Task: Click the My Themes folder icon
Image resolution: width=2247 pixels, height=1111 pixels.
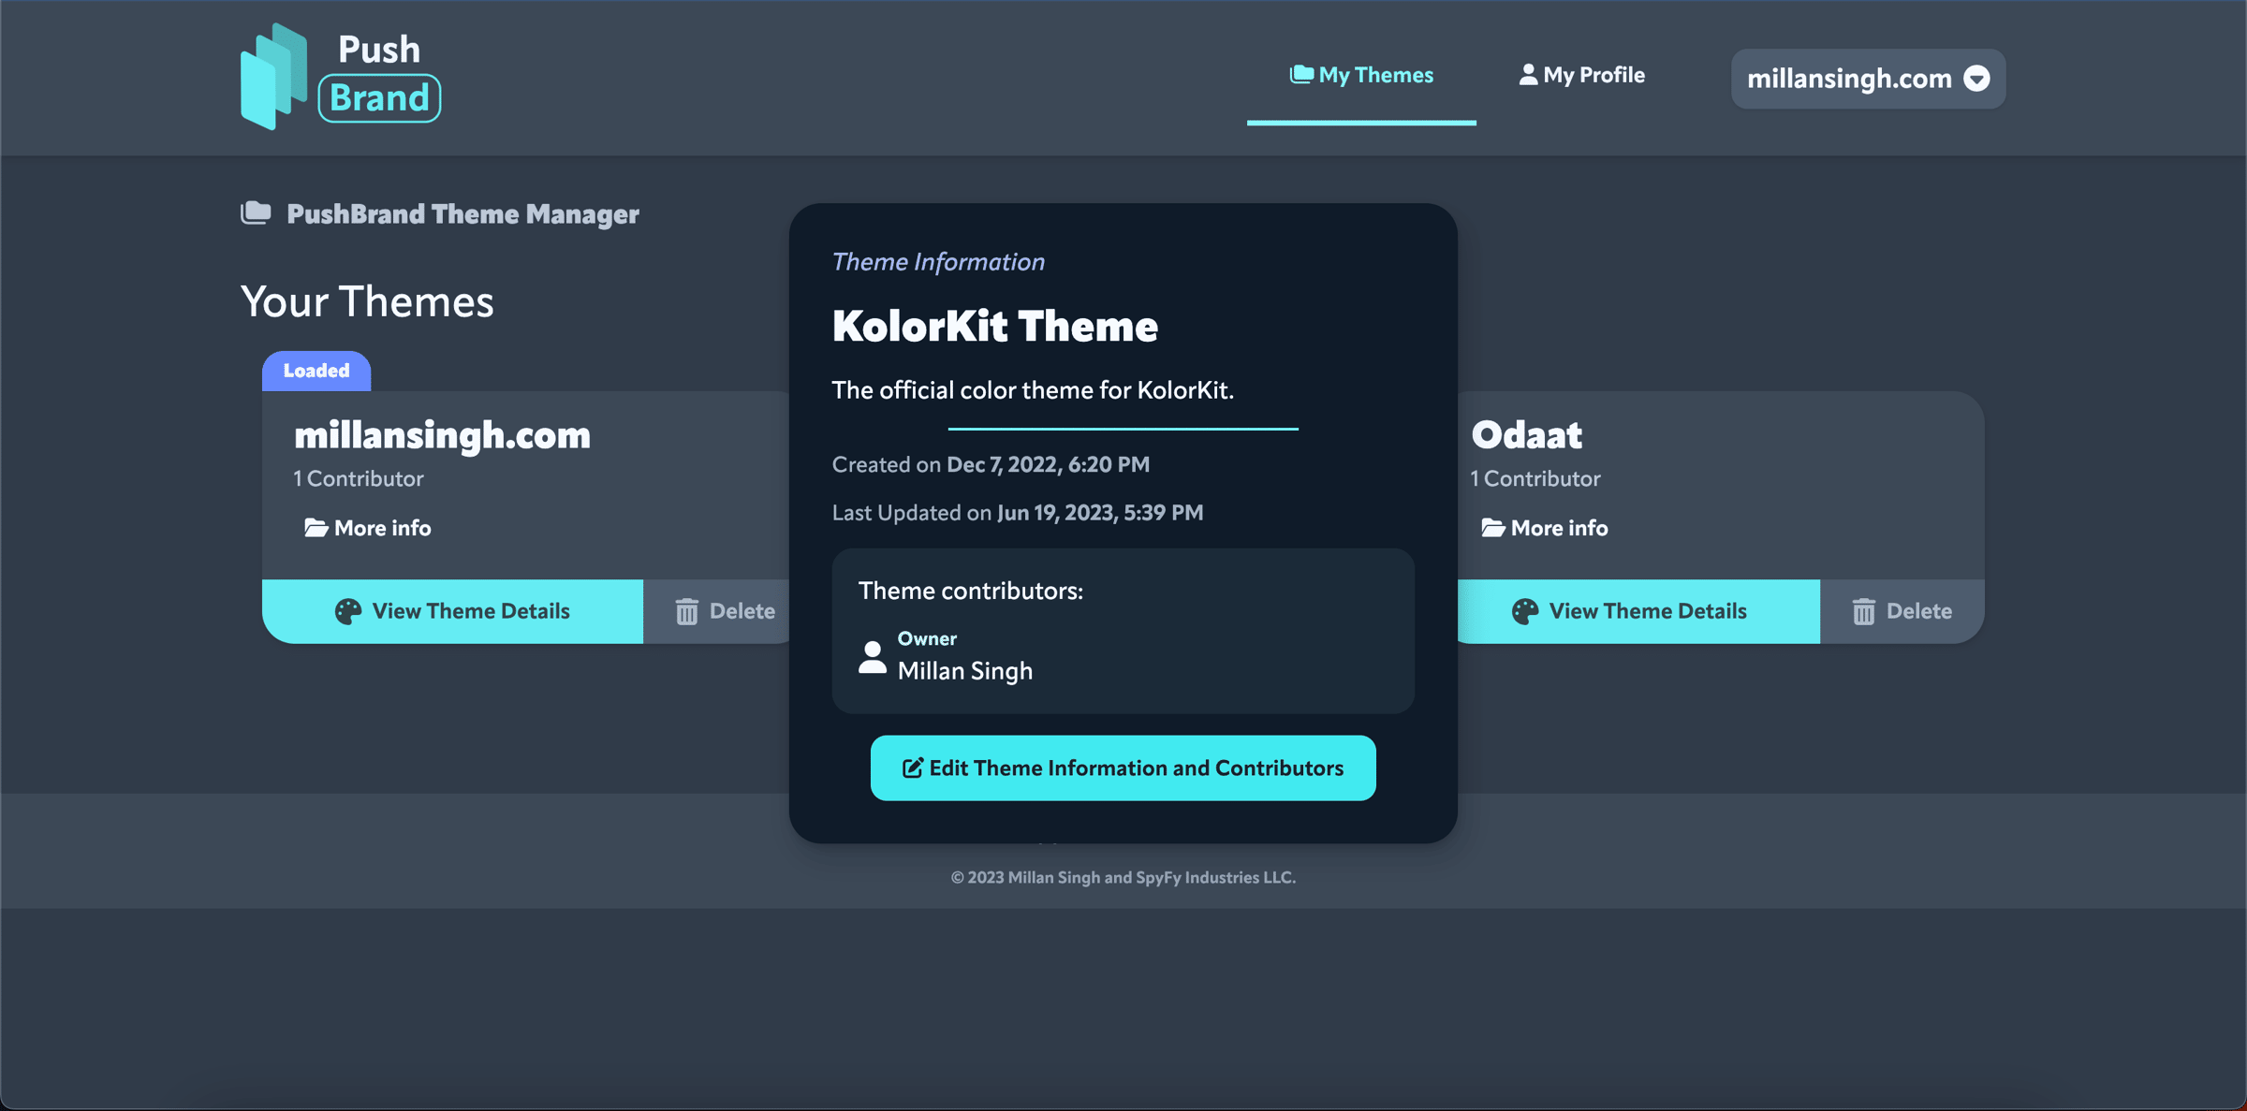Action: [x=1301, y=74]
